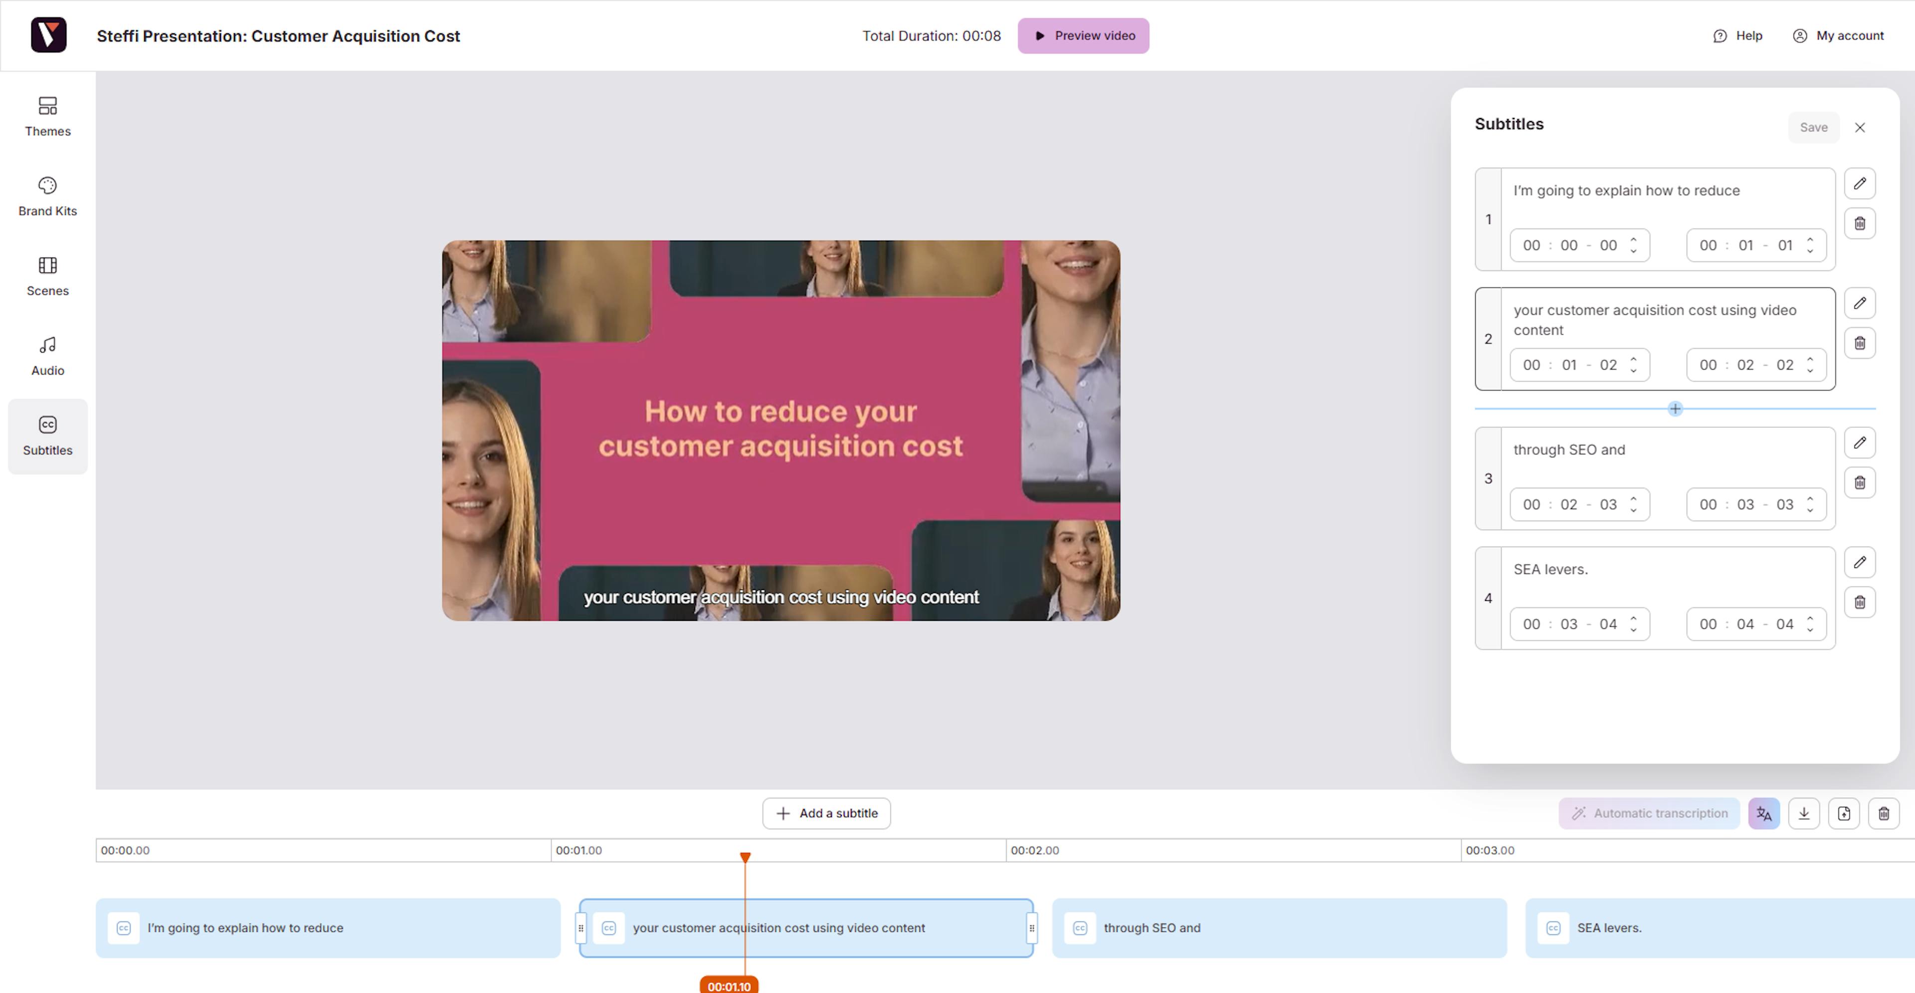Viewport: 1915px width, 993px height.
Task: Open the My account menu
Action: [1838, 36]
